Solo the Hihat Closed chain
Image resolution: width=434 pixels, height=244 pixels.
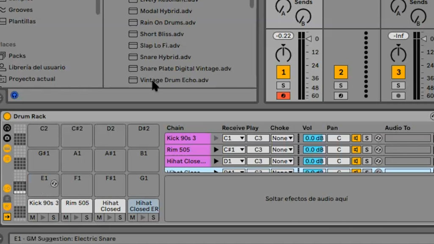pos(367,161)
